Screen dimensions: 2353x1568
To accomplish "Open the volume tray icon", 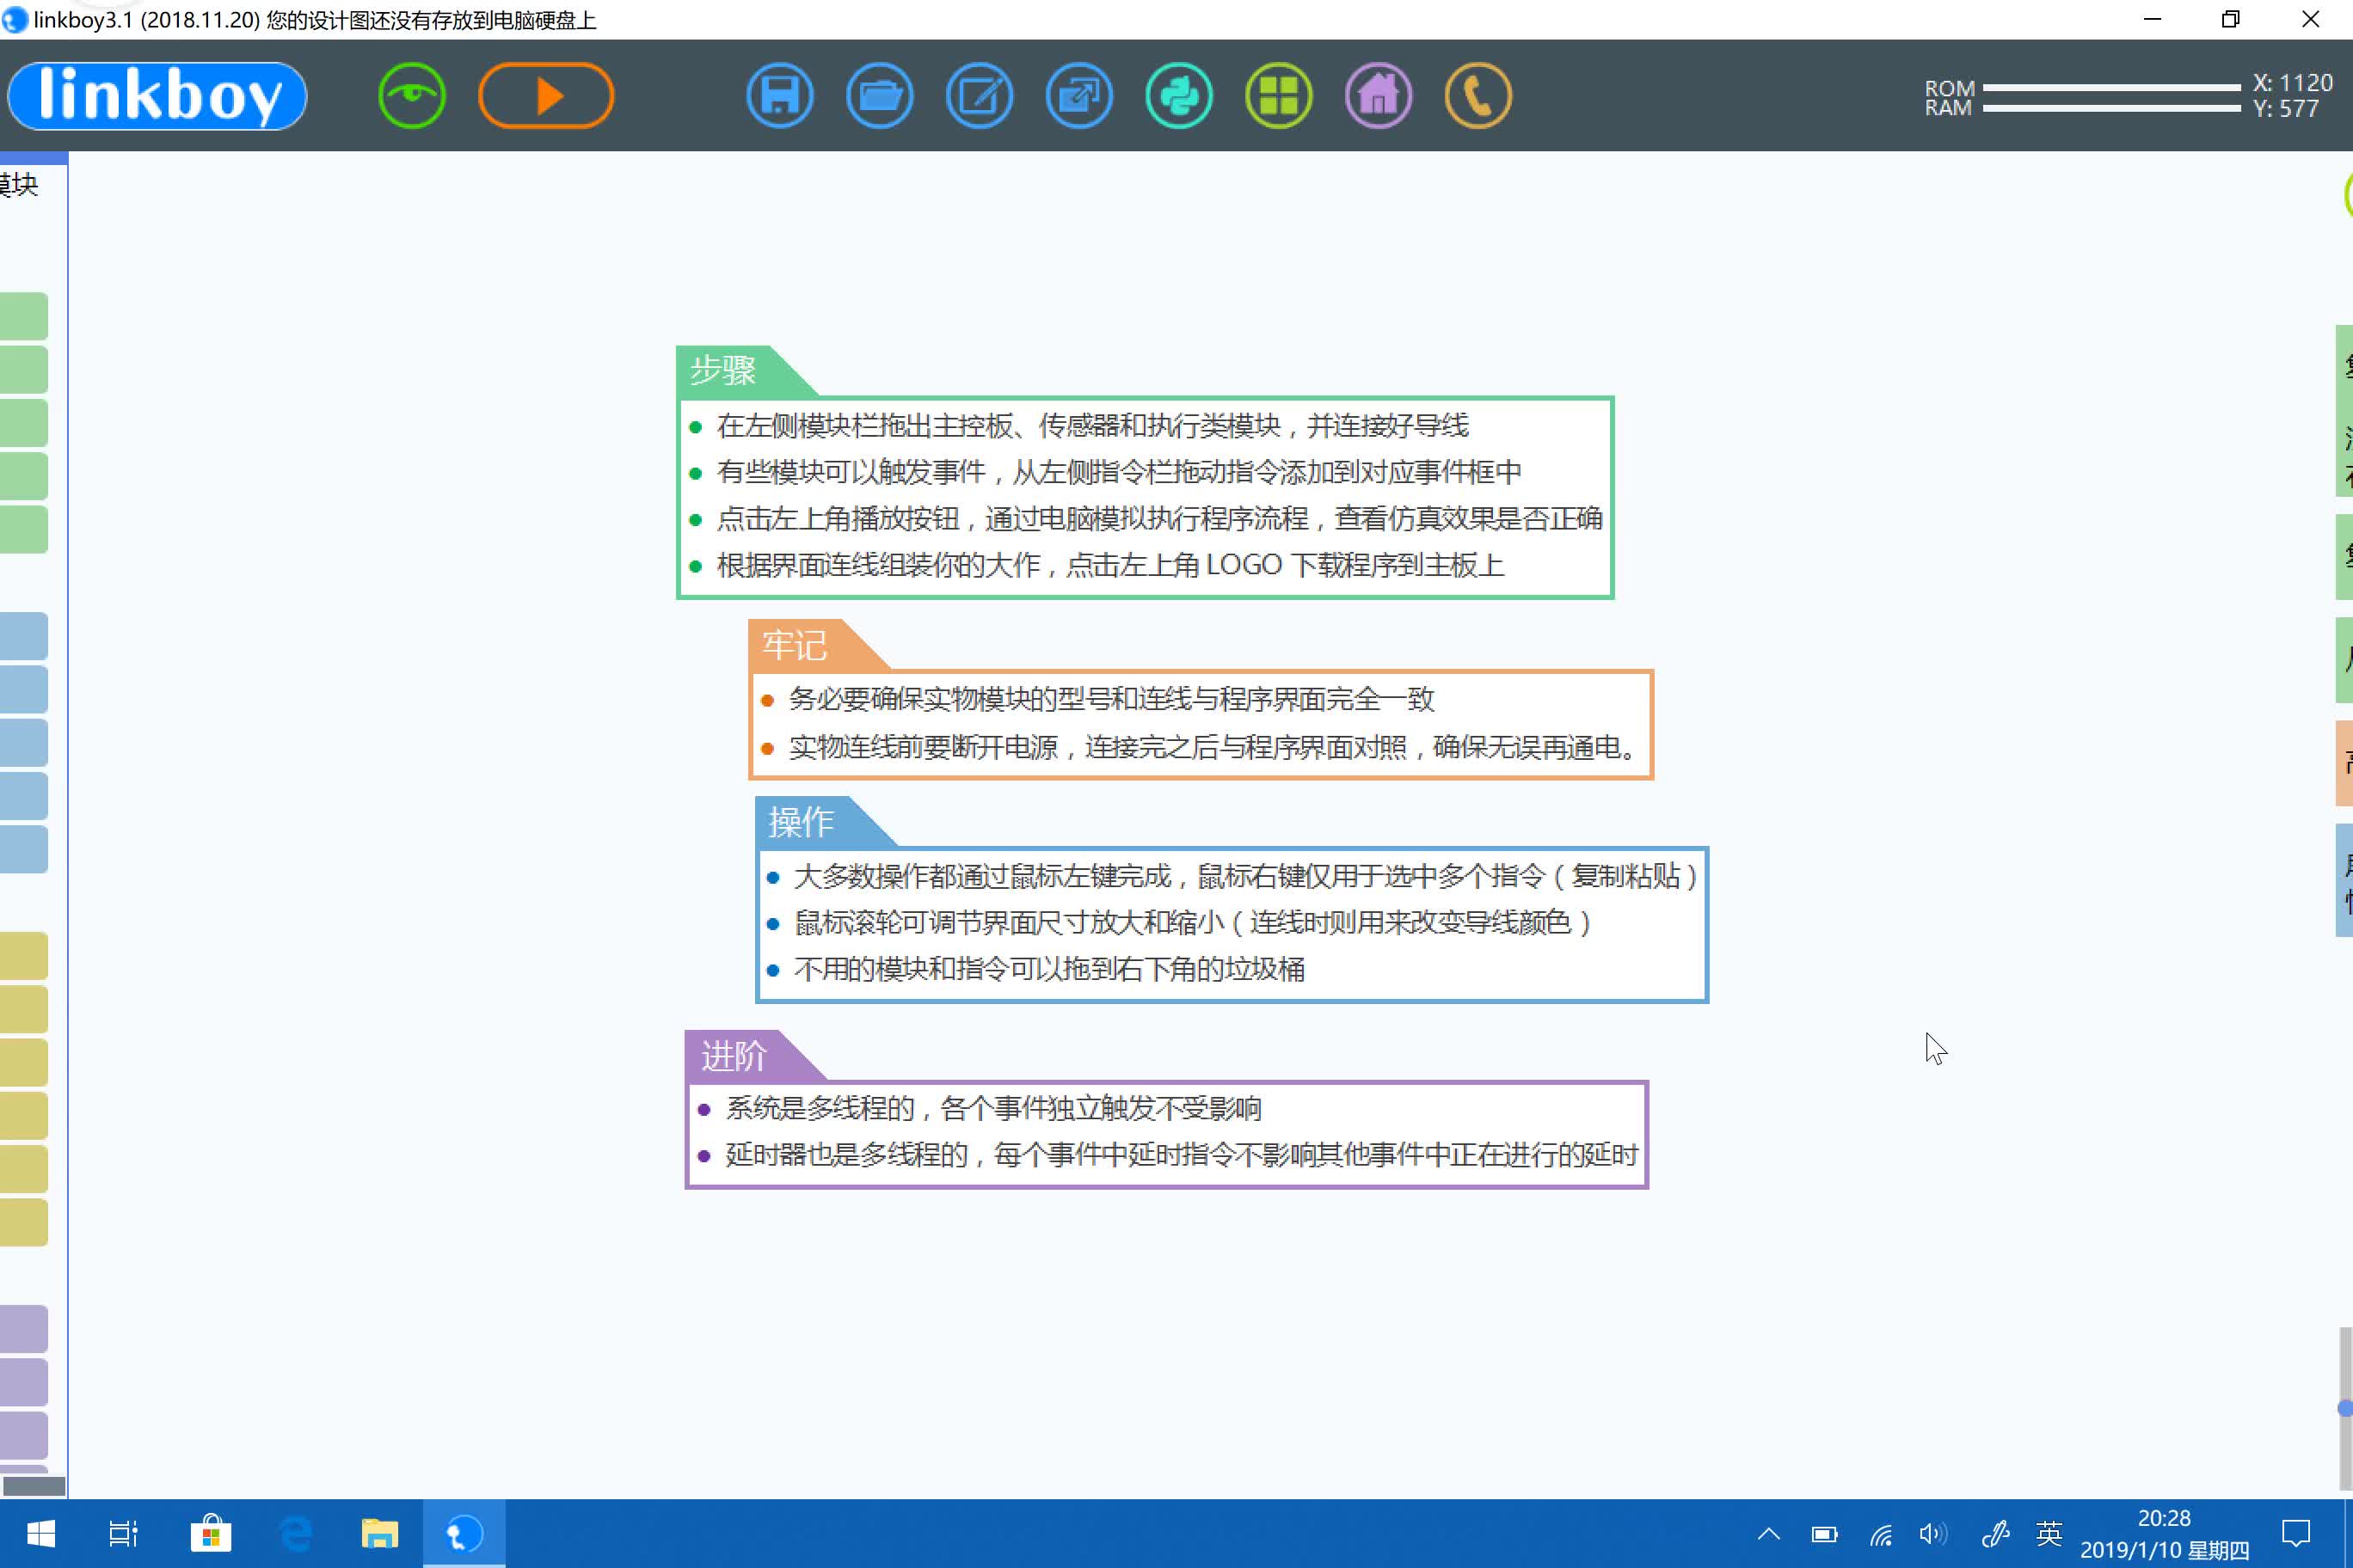I will 1932,1533.
